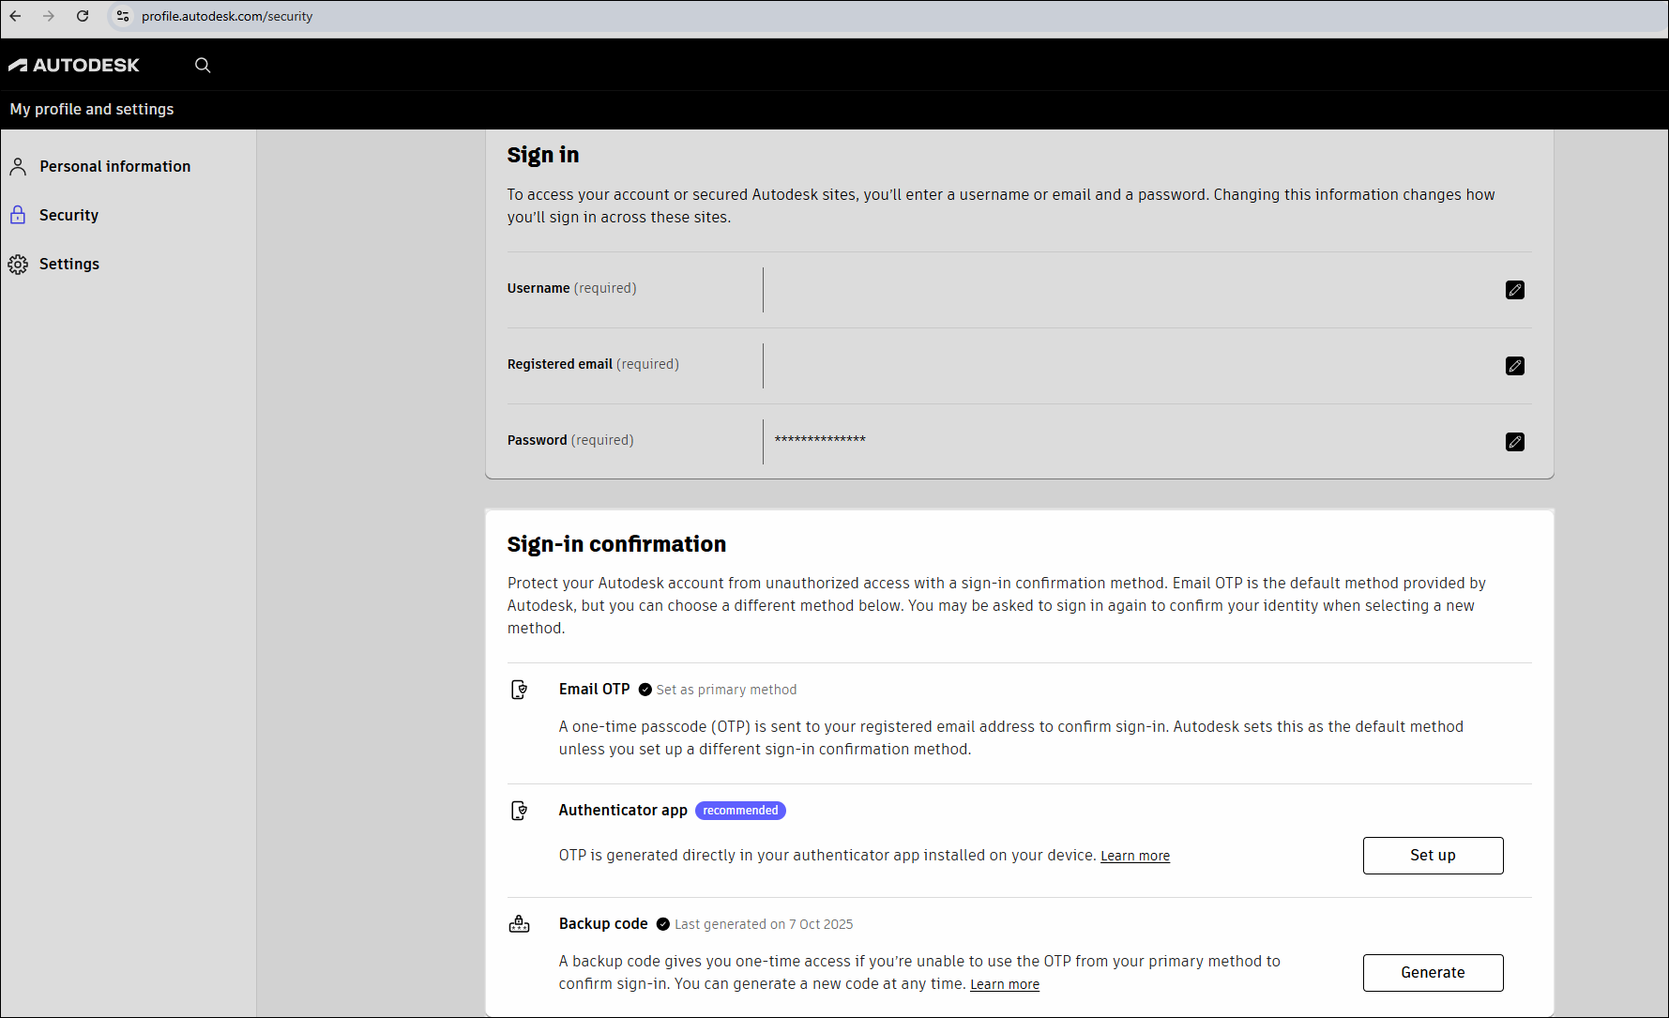Click Learn more under Backup code

tap(1005, 983)
